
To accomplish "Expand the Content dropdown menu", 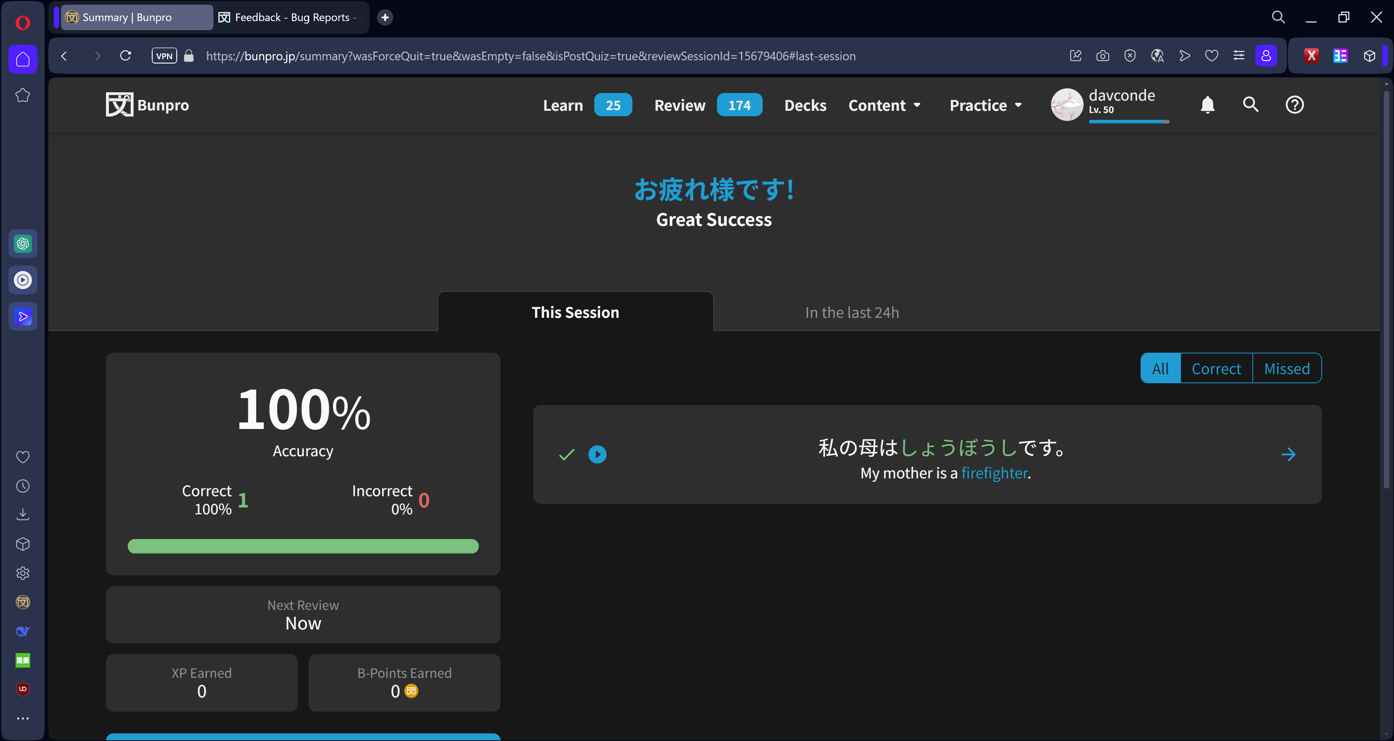I will pos(884,105).
